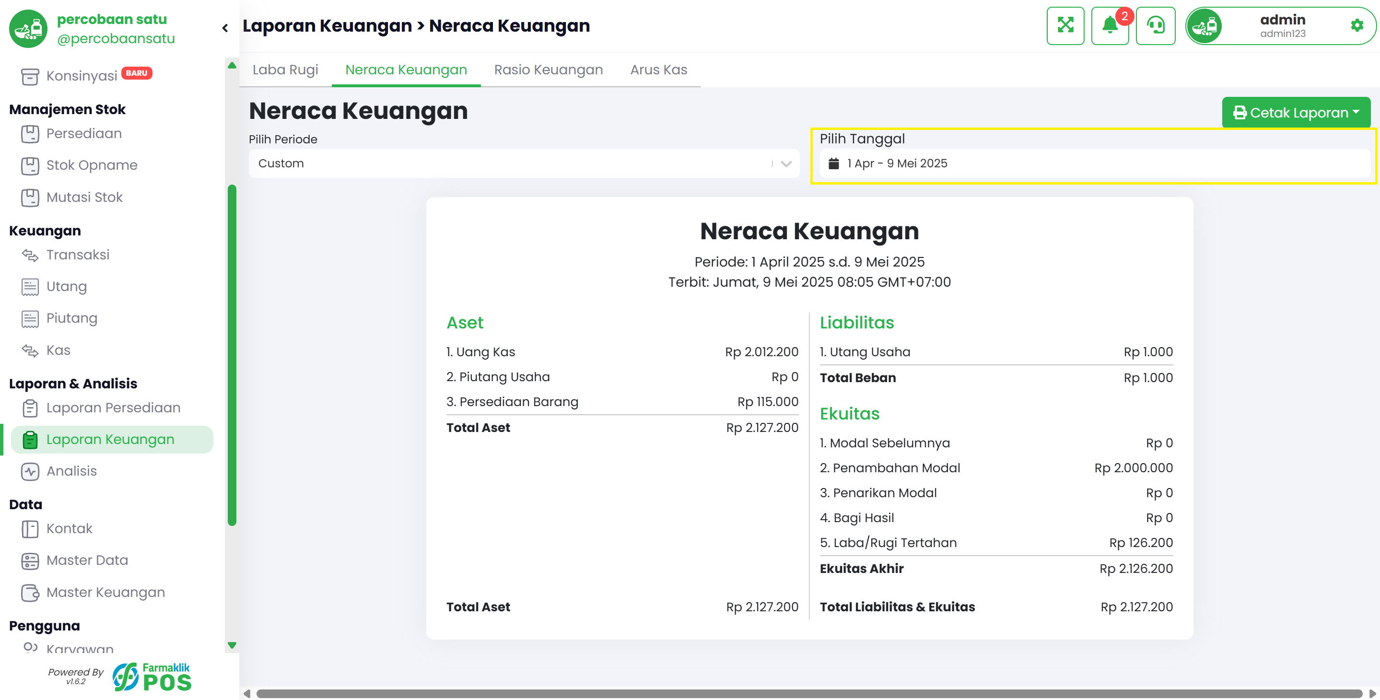
Task: Click the green sidebar vertical scrollbar thumb
Action: [232, 355]
